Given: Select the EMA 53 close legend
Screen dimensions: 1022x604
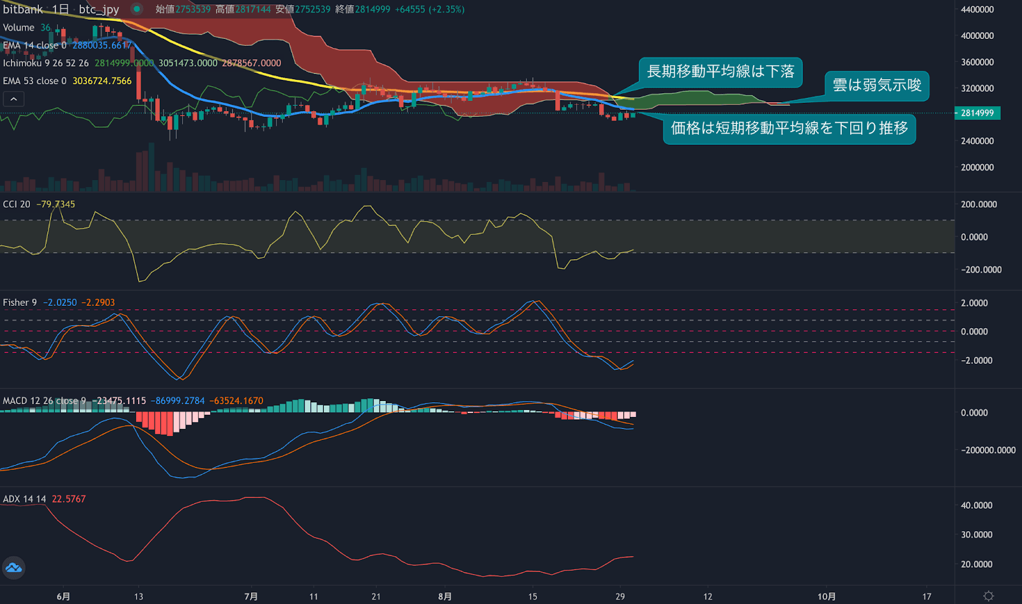Looking at the screenshot, I should [x=34, y=81].
